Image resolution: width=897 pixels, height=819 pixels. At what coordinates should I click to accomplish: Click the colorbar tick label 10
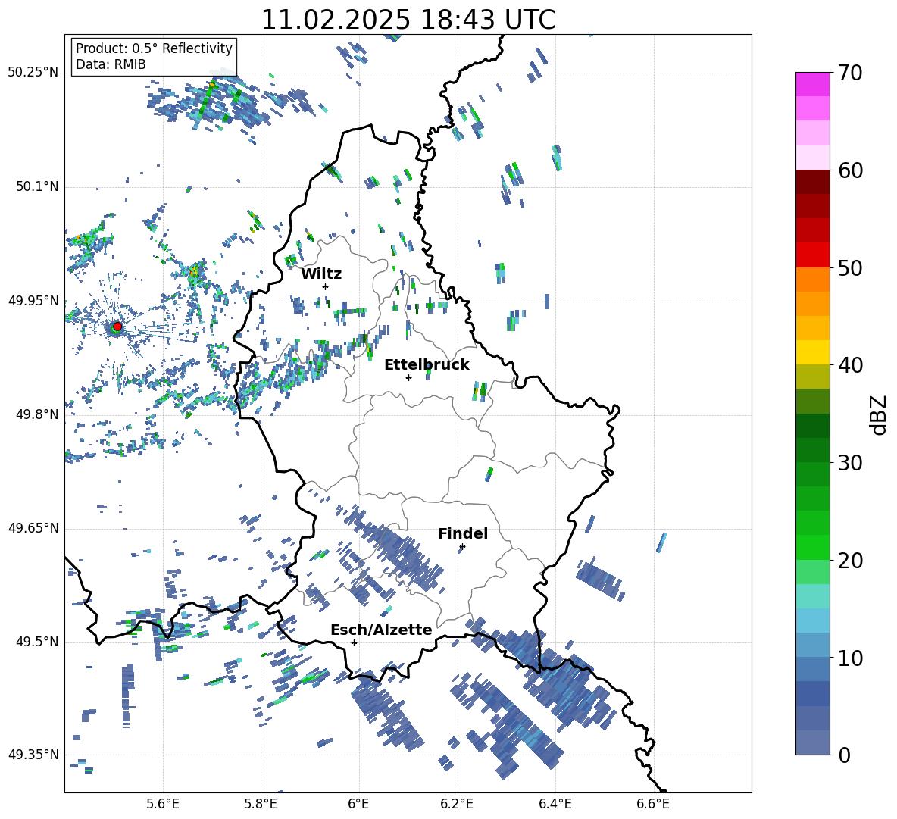[850, 658]
